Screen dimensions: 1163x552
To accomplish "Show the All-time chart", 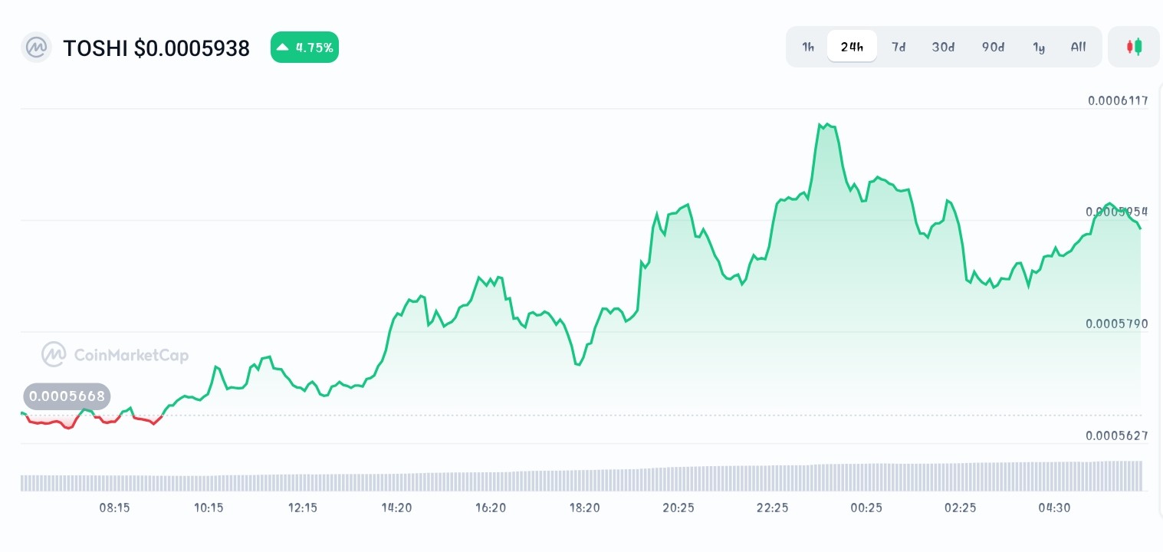I will 1078,47.
